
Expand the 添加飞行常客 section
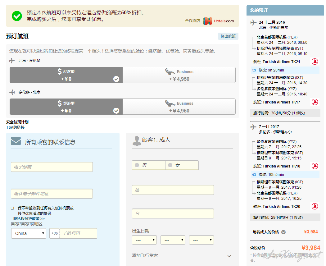[182, 256]
